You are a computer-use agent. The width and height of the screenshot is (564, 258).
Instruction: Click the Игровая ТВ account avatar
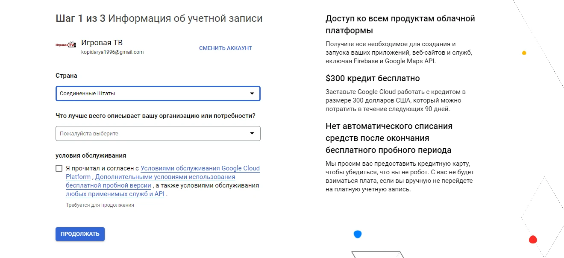tap(66, 44)
